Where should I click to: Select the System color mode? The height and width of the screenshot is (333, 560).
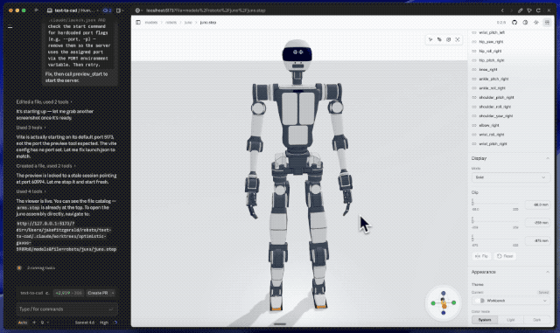click(x=485, y=320)
